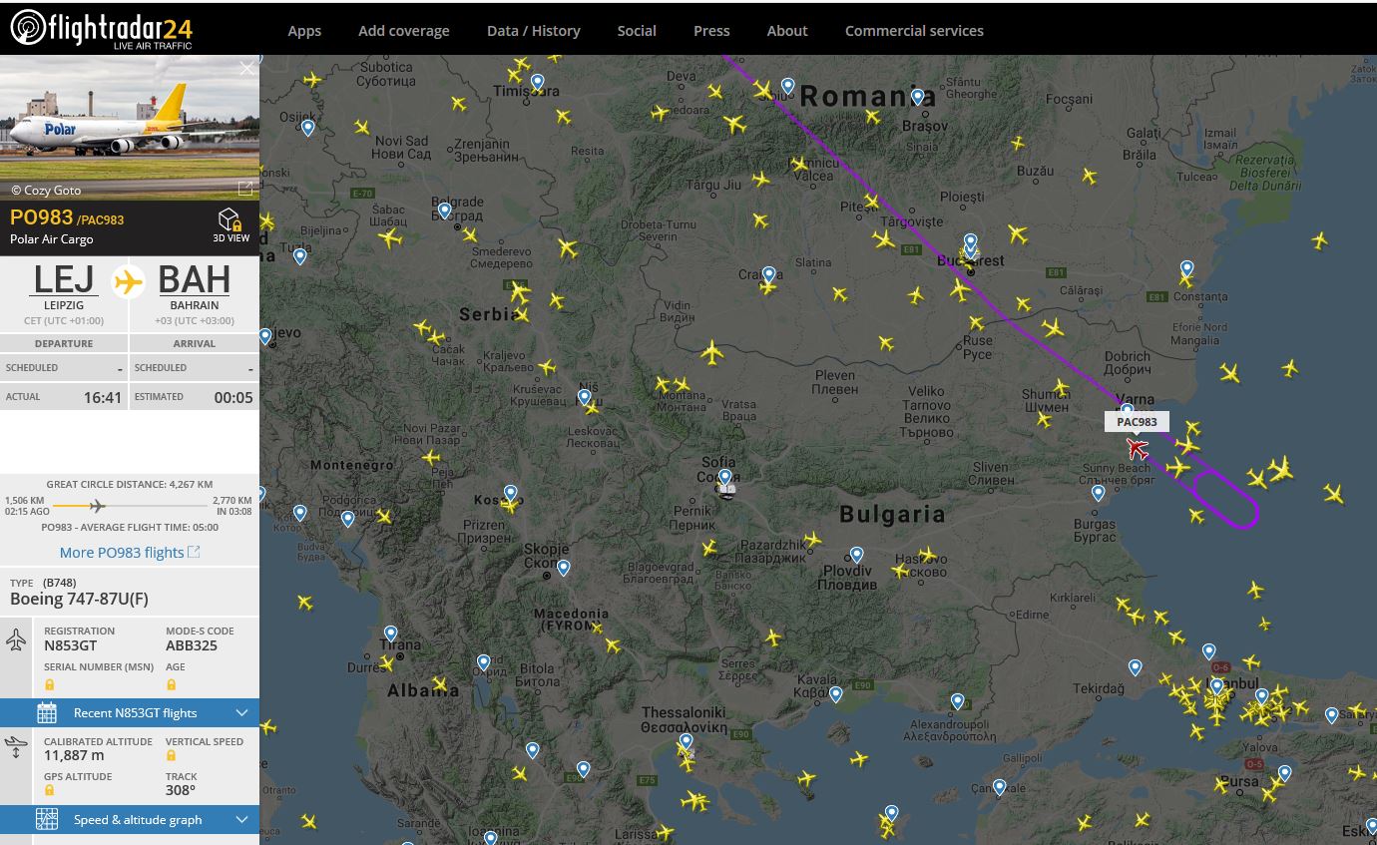Click the airport pin near Belgrade

444,211
